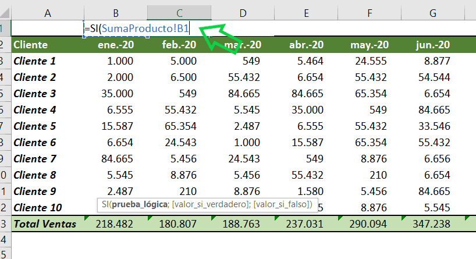The width and height of the screenshot is (476, 259).
Task: Click total cell showing 347.238
Action: (433, 223)
